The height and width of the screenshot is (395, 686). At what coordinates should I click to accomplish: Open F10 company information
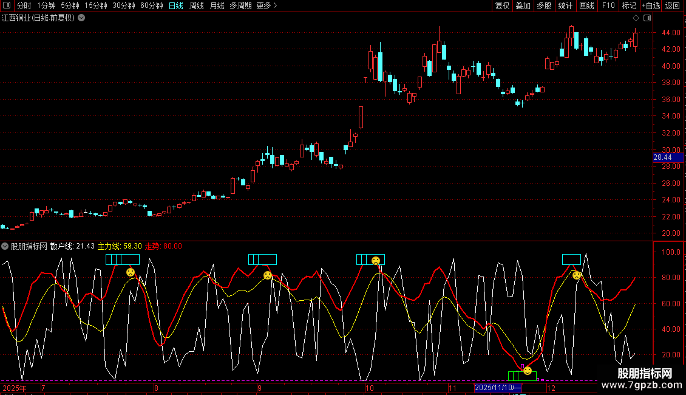[x=608, y=5]
